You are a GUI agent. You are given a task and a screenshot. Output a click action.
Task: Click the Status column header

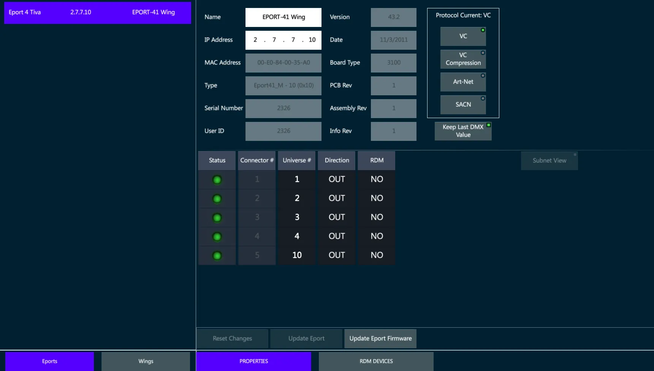217,161
